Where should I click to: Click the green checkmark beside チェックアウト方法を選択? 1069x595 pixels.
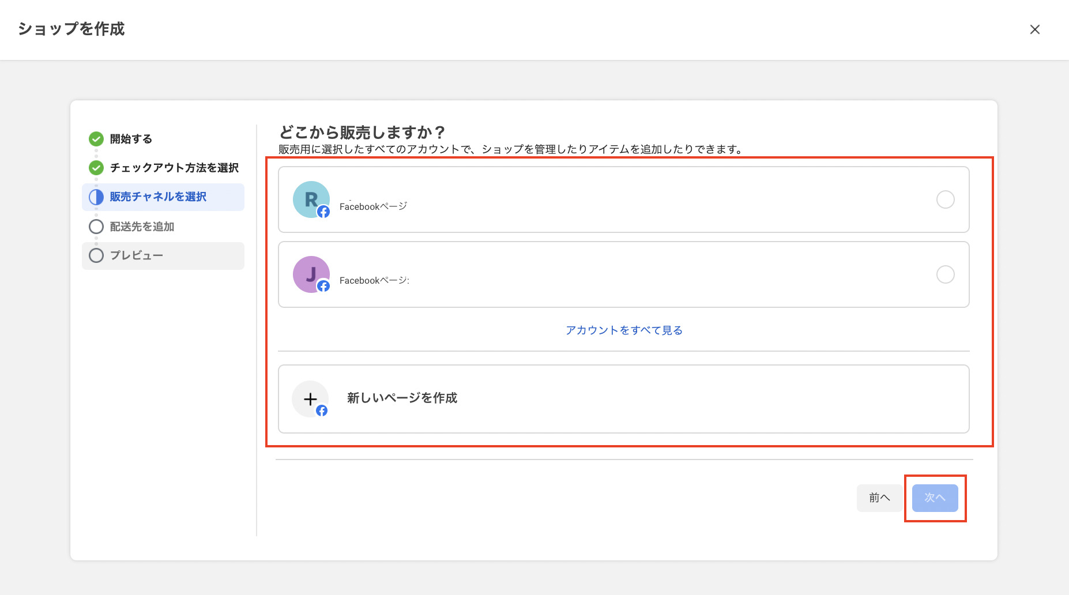(96, 168)
